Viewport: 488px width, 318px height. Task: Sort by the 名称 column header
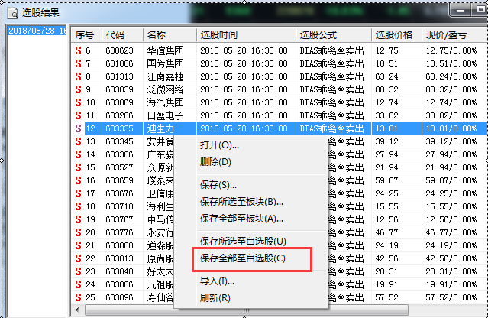pyautogui.click(x=157, y=35)
